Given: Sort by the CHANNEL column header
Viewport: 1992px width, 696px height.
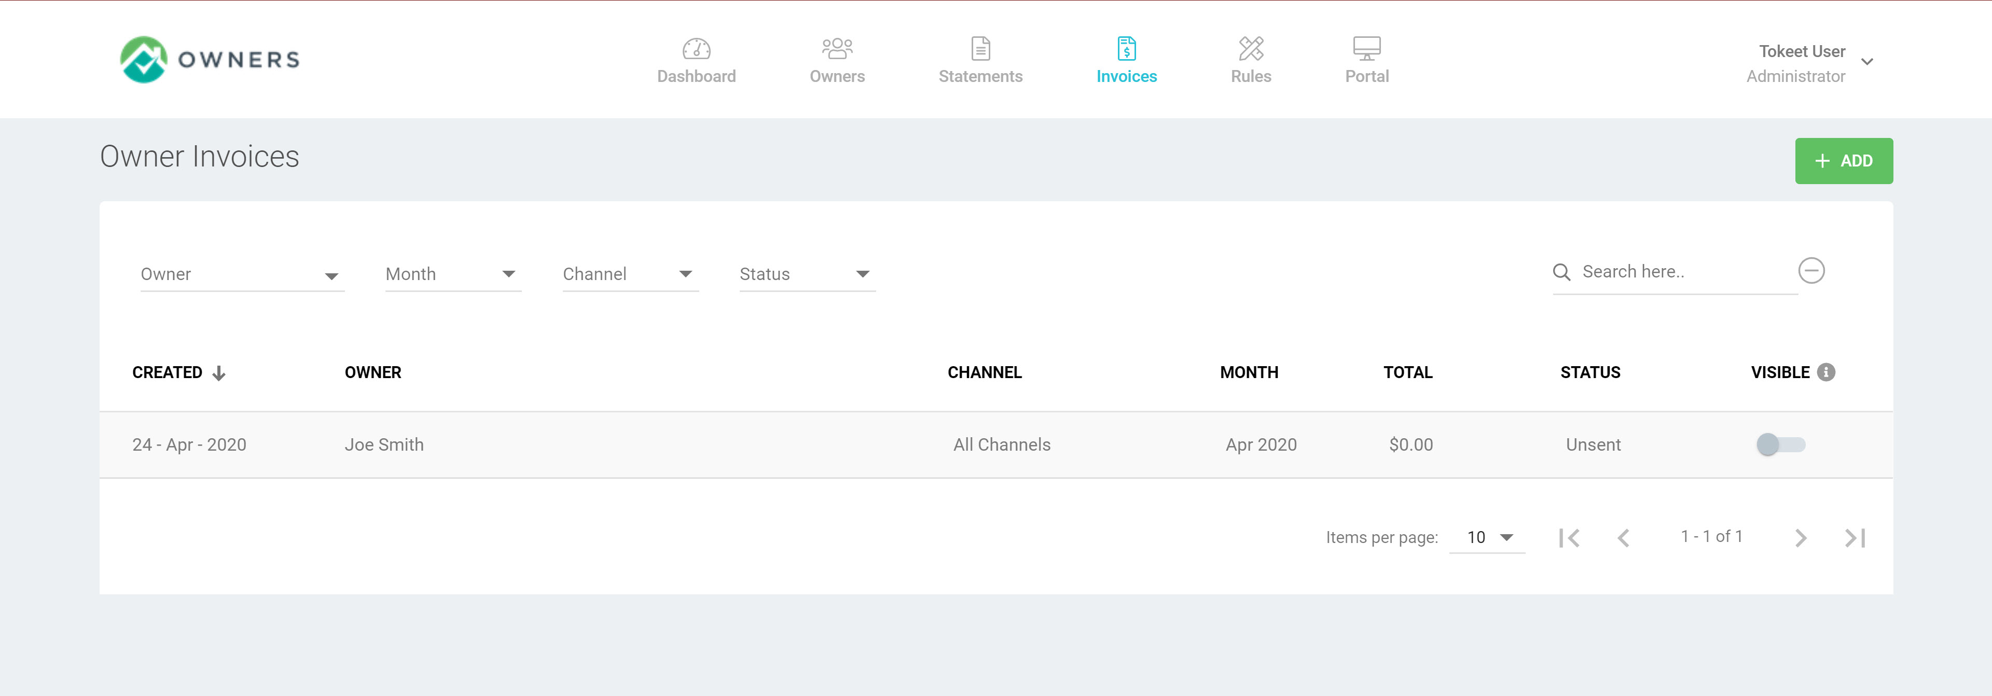Looking at the screenshot, I should pyautogui.click(x=985, y=373).
